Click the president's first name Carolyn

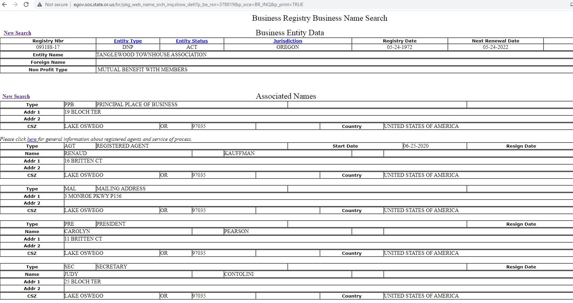pos(77,231)
